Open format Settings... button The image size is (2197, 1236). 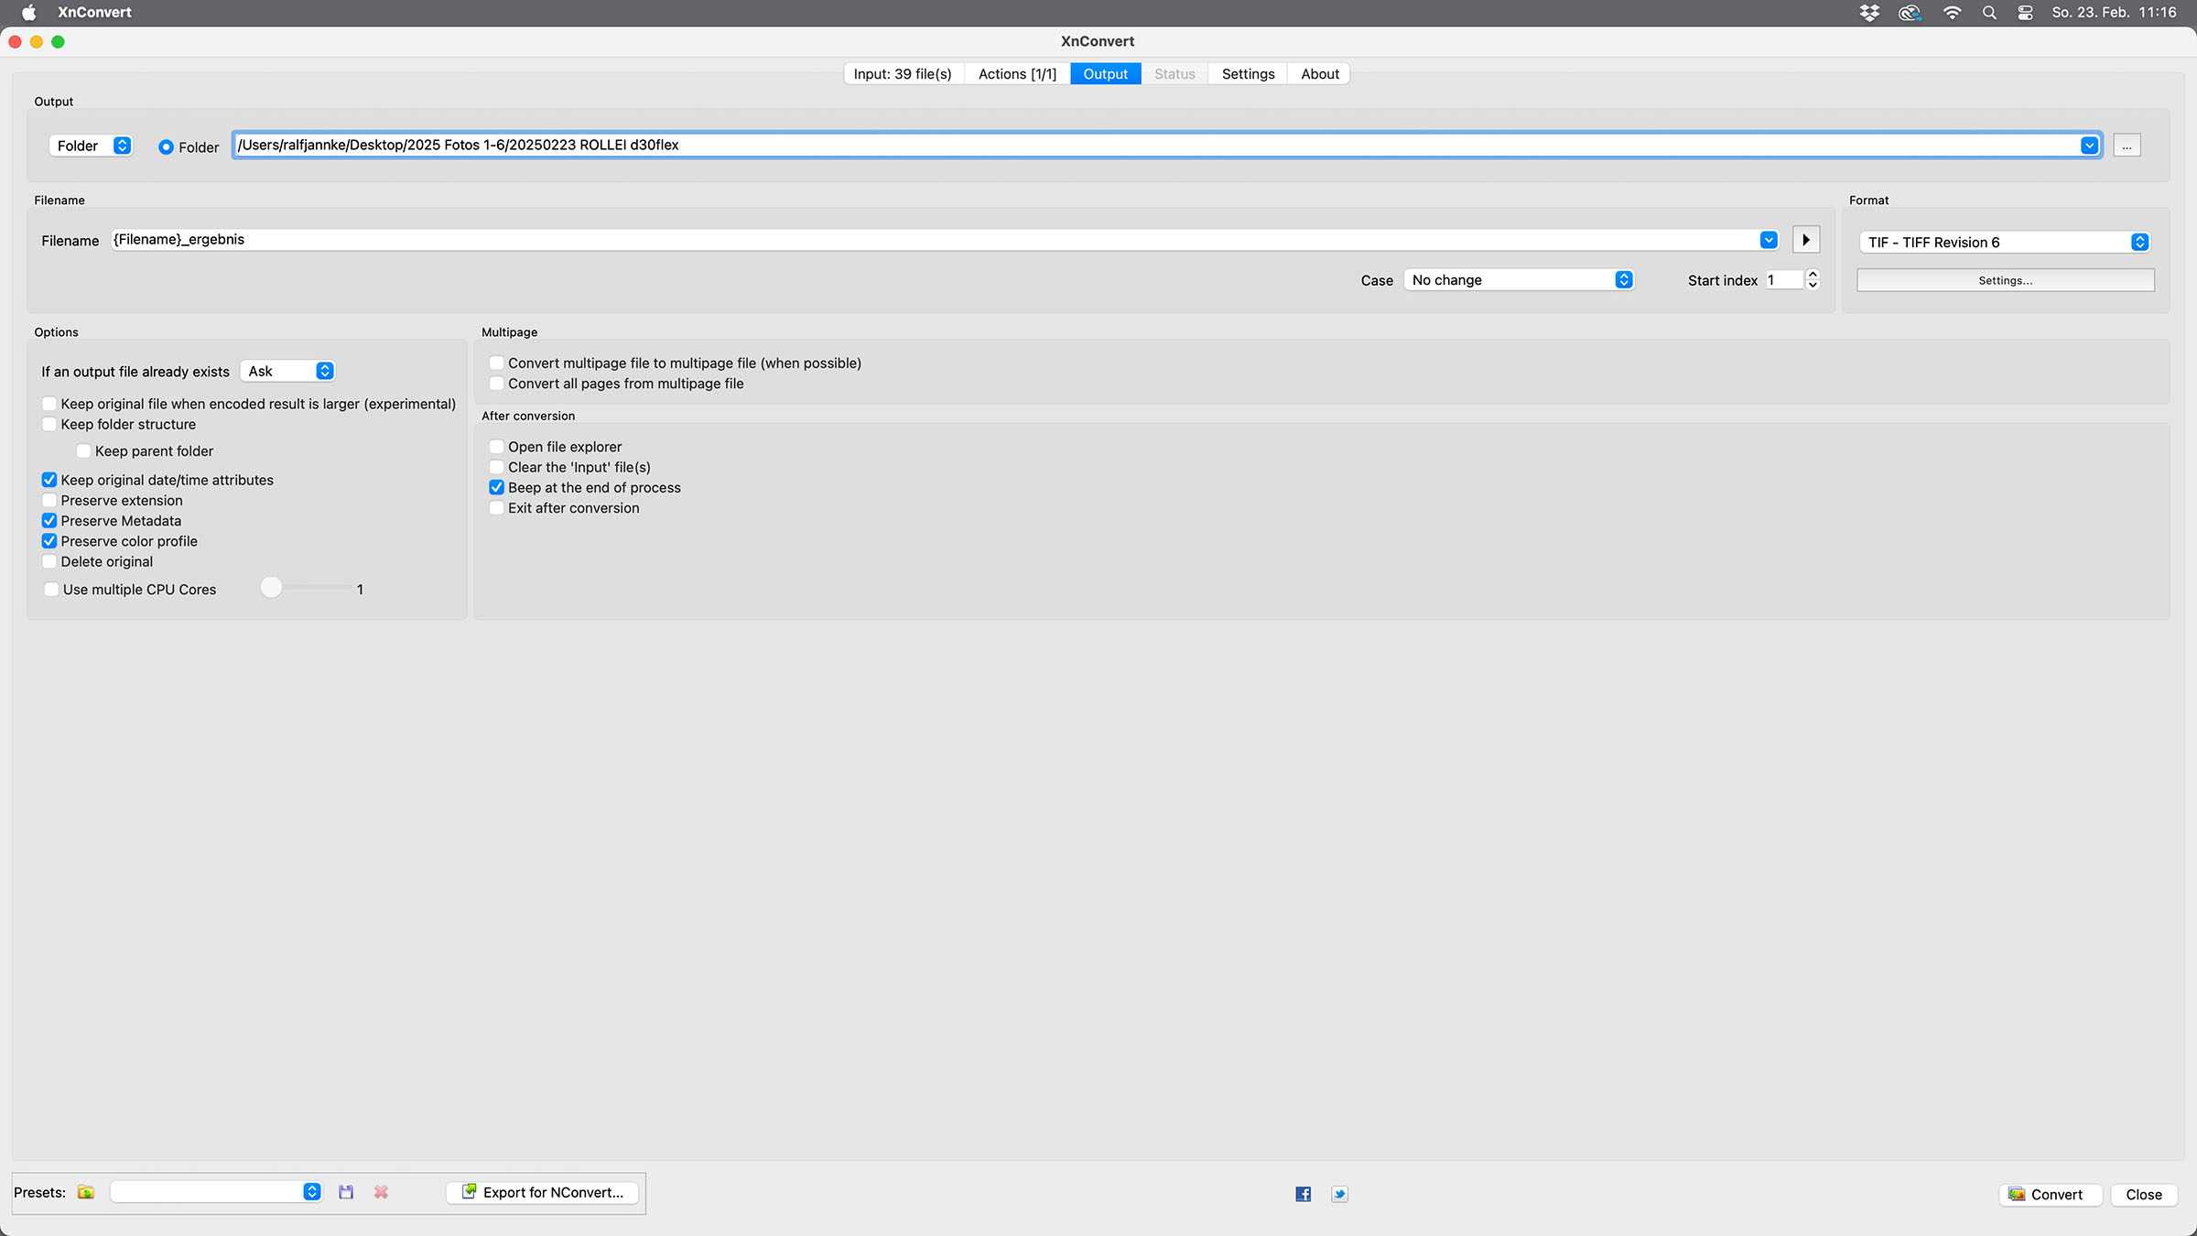click(2005, 280)
